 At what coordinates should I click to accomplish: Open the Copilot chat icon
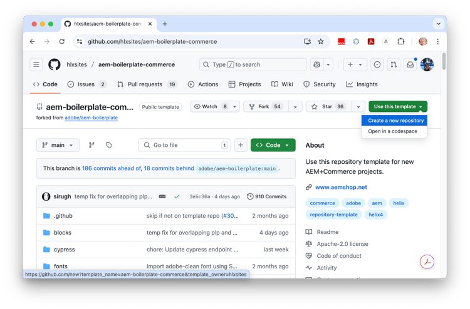(317, 64)
